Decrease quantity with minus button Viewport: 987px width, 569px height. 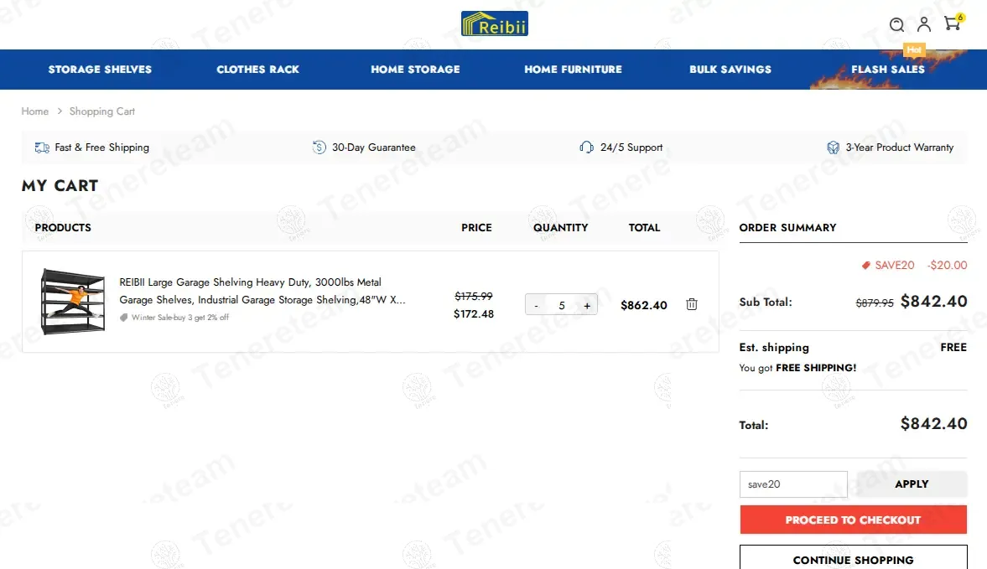click(x=537, y=305)
